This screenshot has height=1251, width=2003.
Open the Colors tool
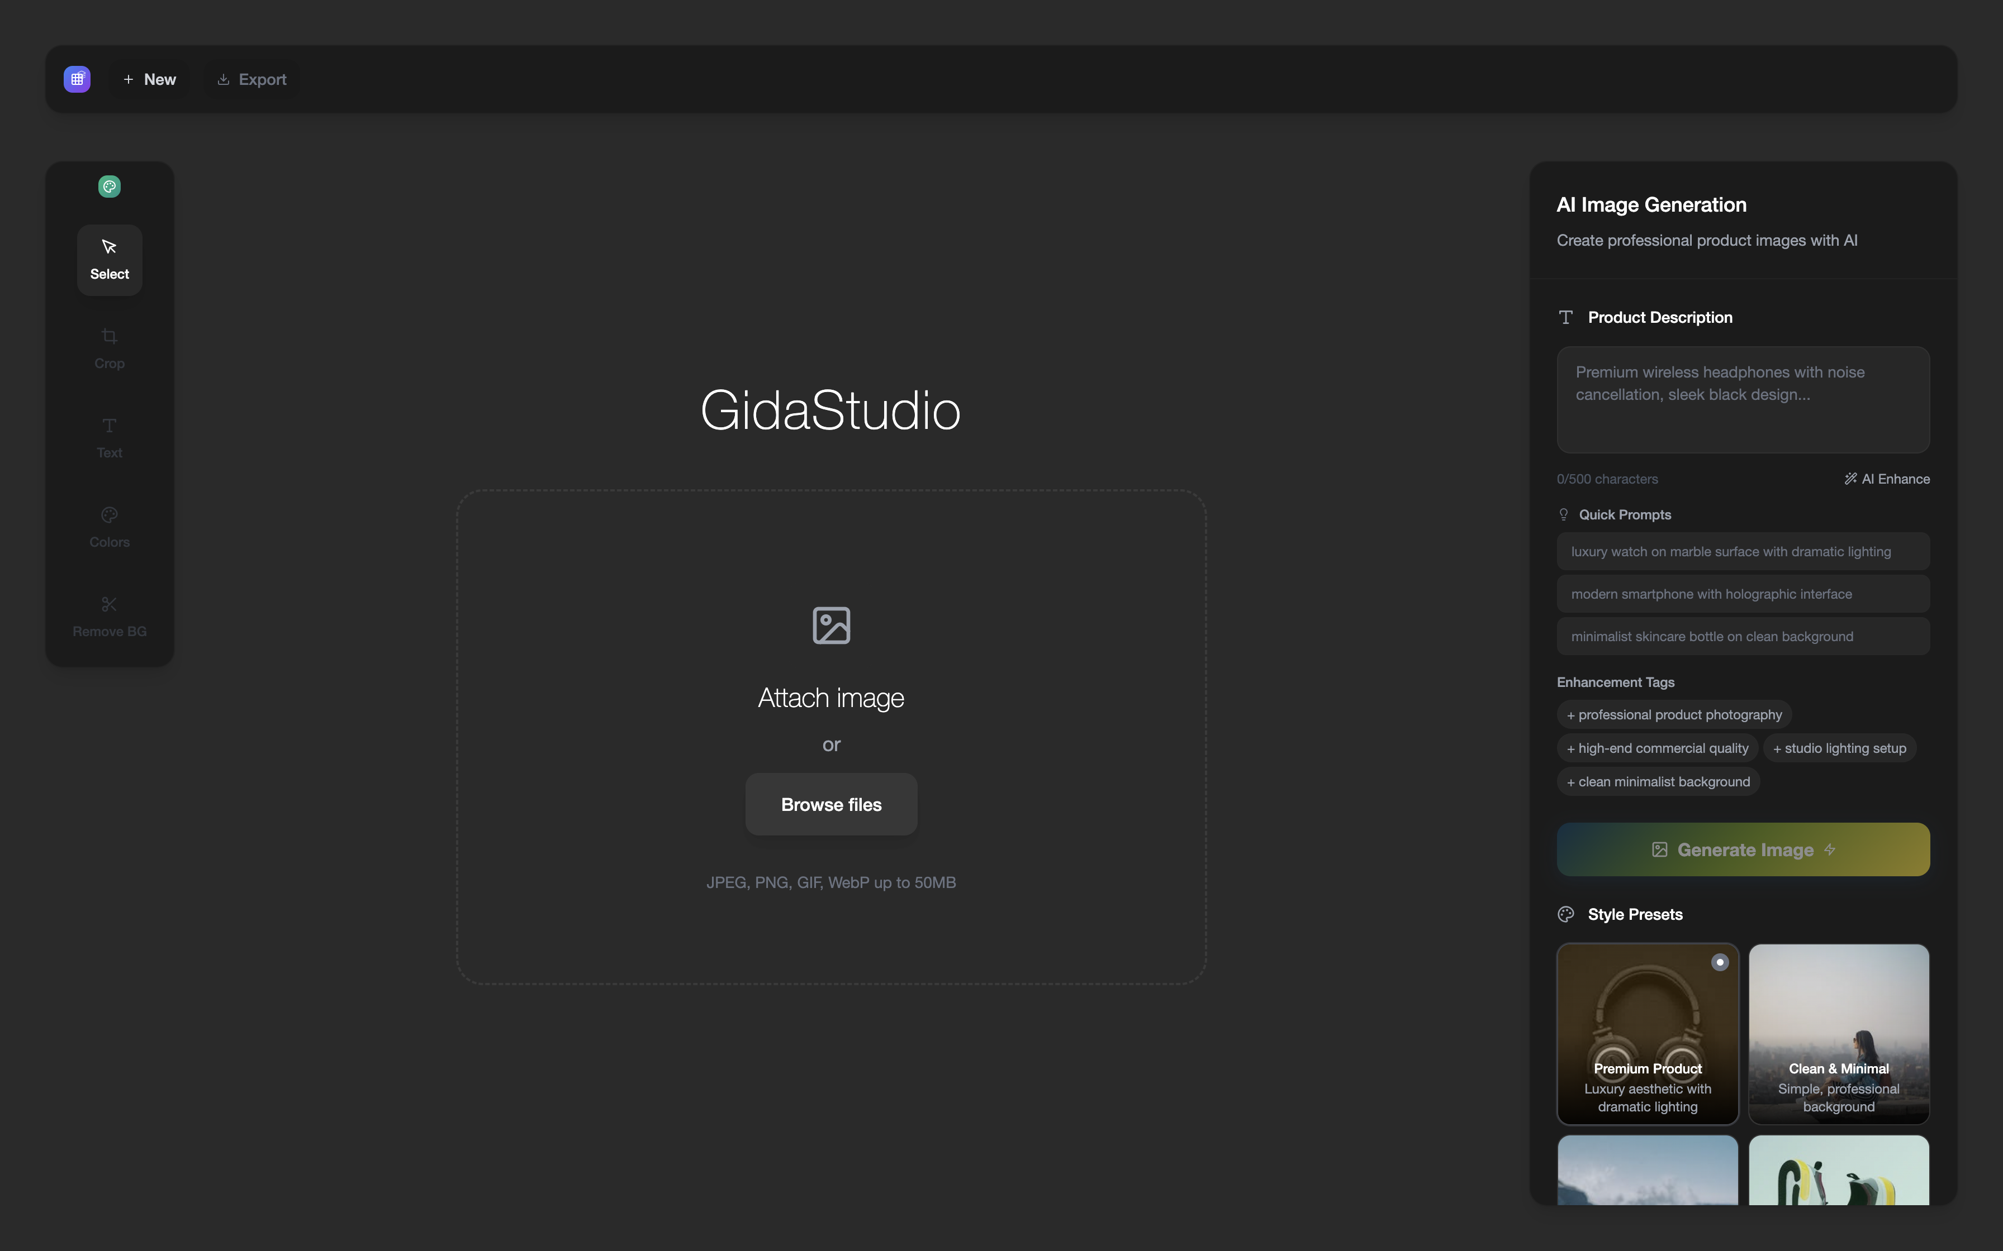(x=109, y=527)
